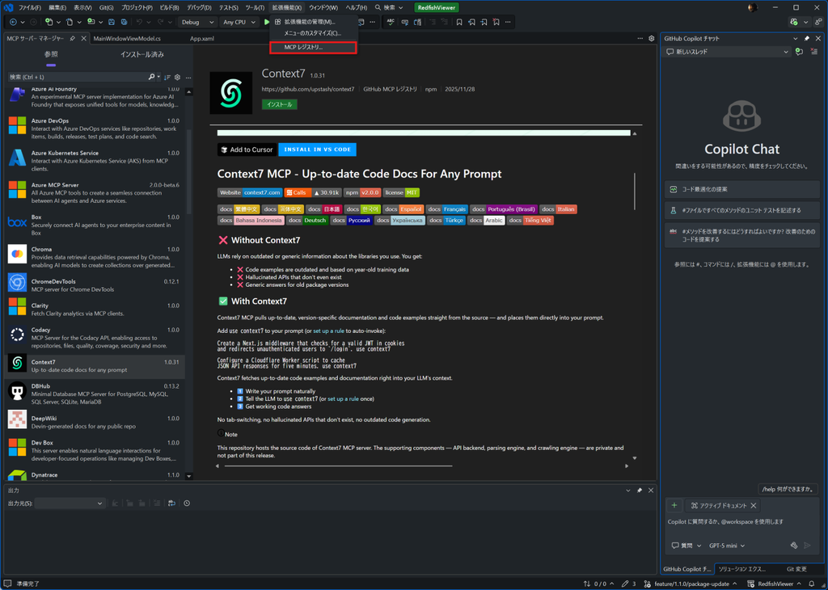Click the green インストール button
The height and width of the screenshot is (590, 828).
(x=279, y=104)
